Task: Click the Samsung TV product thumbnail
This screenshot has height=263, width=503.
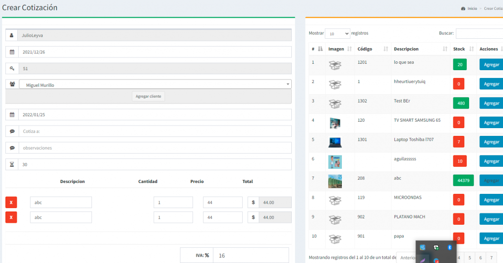Action: click(x=335, y=123)
